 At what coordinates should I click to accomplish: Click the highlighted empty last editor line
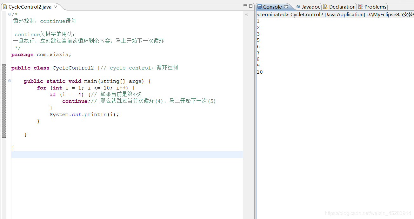127,154
